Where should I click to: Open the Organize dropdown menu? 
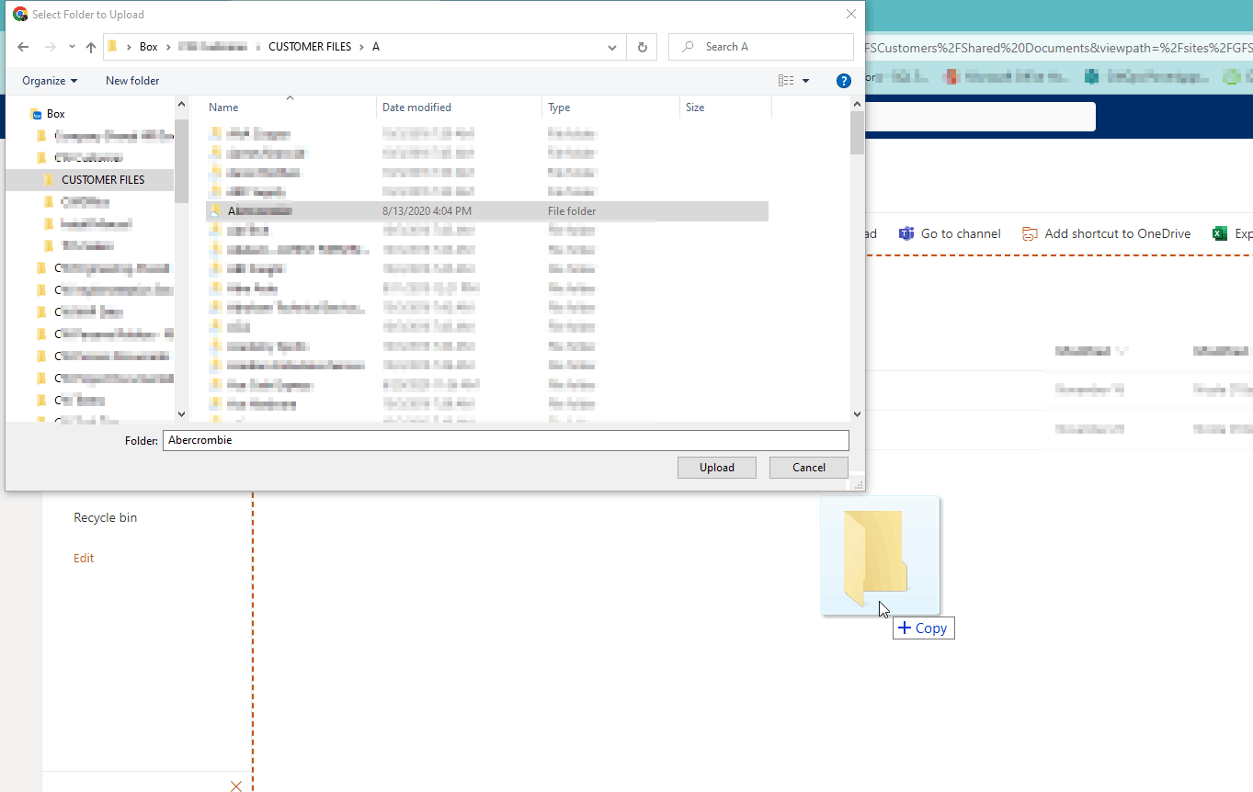(48, 80)
